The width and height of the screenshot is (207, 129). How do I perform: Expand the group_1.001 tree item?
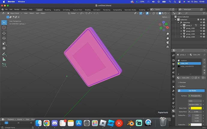point(181,28)
